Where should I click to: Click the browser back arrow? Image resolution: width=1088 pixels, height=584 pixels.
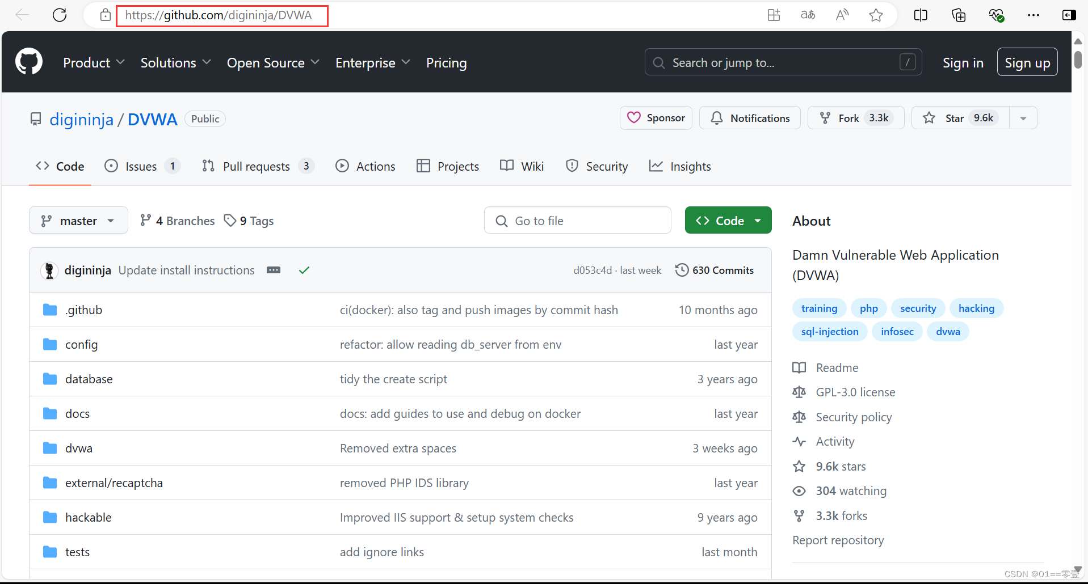click(x=22, y=15)
